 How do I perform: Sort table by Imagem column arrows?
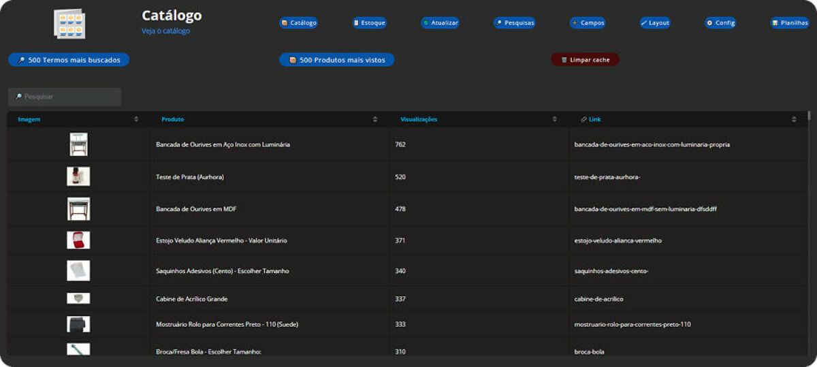tap(136, 119)
